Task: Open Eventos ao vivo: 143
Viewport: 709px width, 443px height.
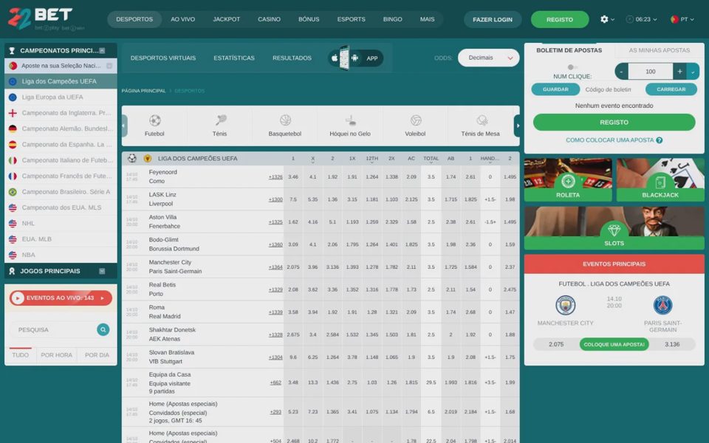Action: 61,298
